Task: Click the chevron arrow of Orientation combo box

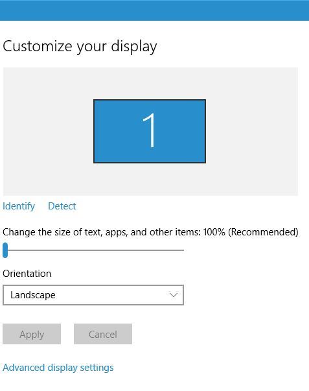Action: click(174, 295)
